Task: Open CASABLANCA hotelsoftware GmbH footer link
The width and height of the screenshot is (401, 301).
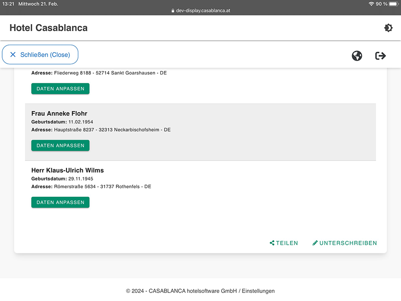Action: pyautogui.click(x=192, y=291)
